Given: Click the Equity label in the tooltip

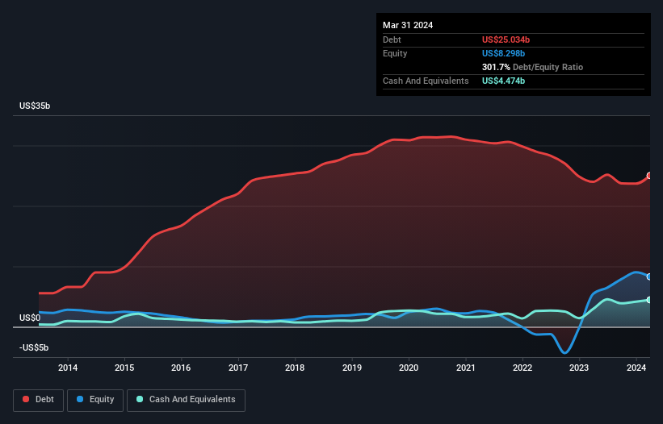Looking at the screenshot, I should (x=395, y=53).
